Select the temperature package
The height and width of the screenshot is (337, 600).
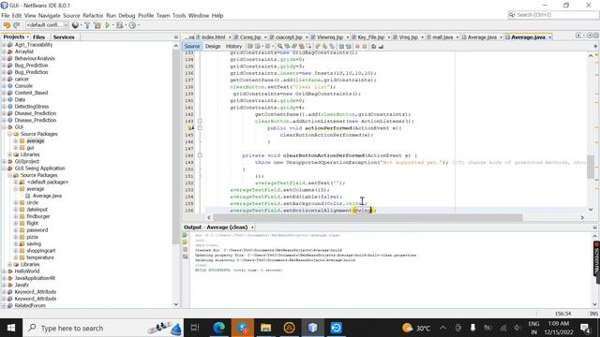pyautogui.click(x=40, y=257)
